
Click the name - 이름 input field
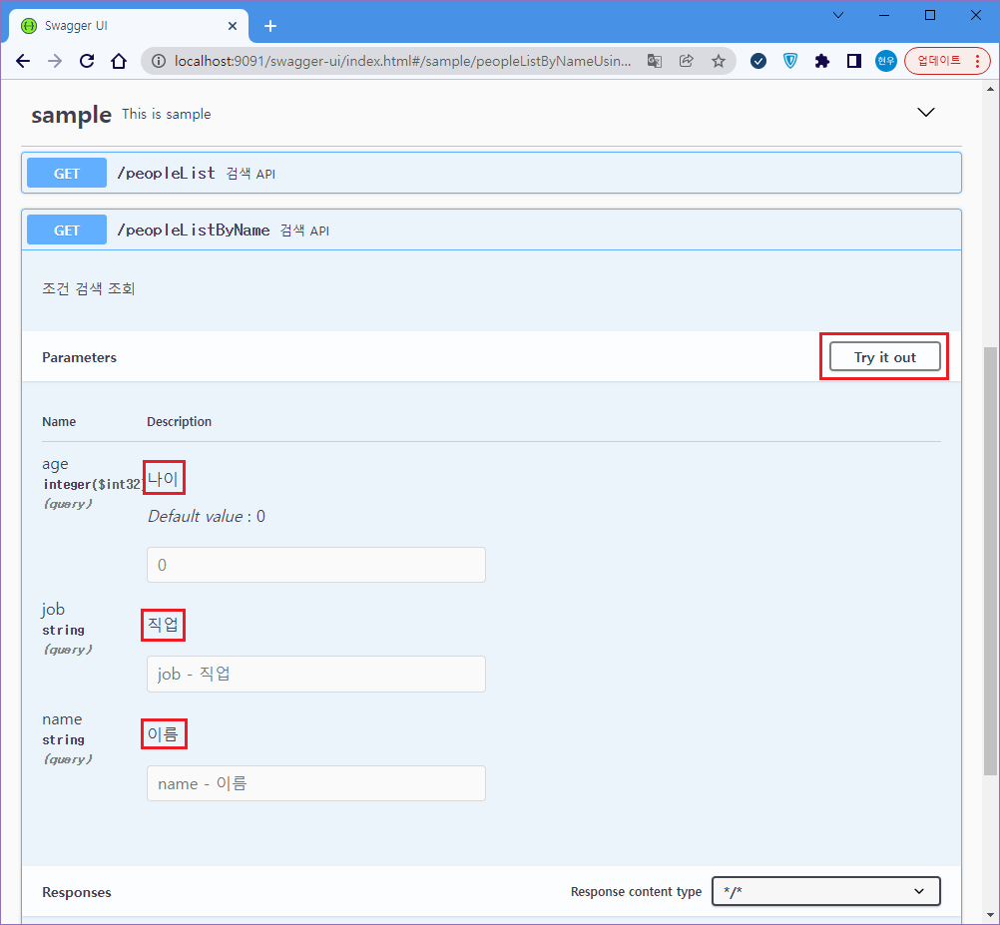click(316, 783)
